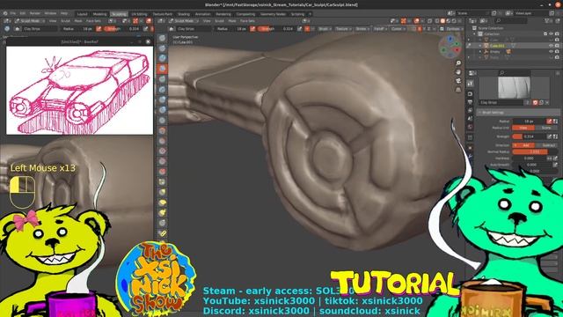Open the File menu
The height and width of the screenshot is (317, 563).
coord(13,13)
